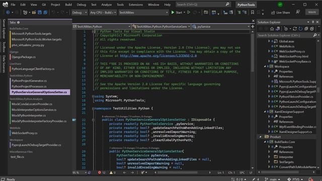Screen dimensions: 322x181
Task: Expand the Global.asax tree item
Action: (269, 41)
